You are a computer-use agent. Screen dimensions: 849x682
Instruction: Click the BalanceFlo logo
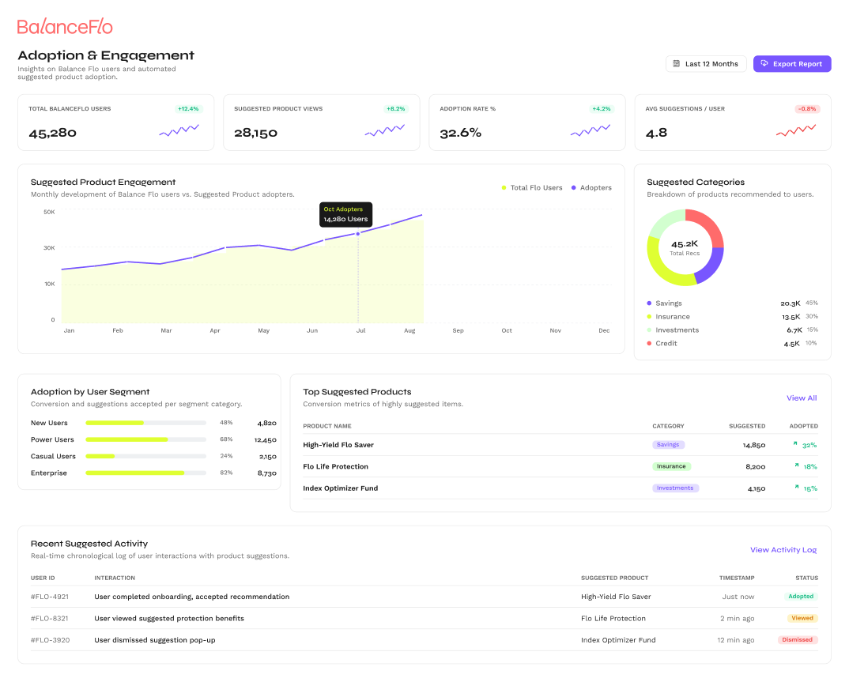point(65,27)
